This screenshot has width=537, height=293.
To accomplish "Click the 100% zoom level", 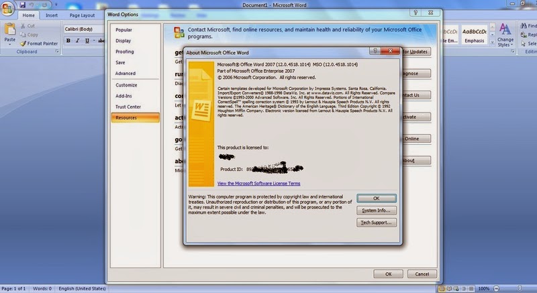I will (x=483, y=289).
